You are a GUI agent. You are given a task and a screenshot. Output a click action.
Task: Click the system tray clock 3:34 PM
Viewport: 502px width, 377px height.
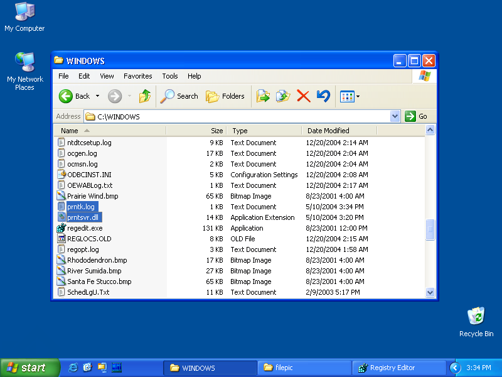pos(479,368)
